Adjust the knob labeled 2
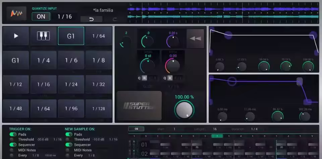The width and height of the screenshot is (322, 159). point(126,42)
